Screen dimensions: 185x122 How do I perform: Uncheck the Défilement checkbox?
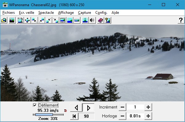(x=35, y=105)
